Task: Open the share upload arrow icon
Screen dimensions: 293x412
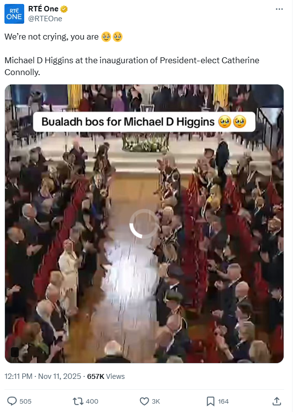Action: coord(277,401)
